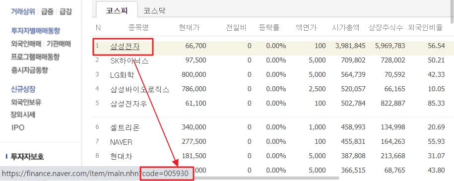Click NAVER price 277,500
Image resolution: width=454 pixels, height=181 pixels.
[x=194, y=142]
